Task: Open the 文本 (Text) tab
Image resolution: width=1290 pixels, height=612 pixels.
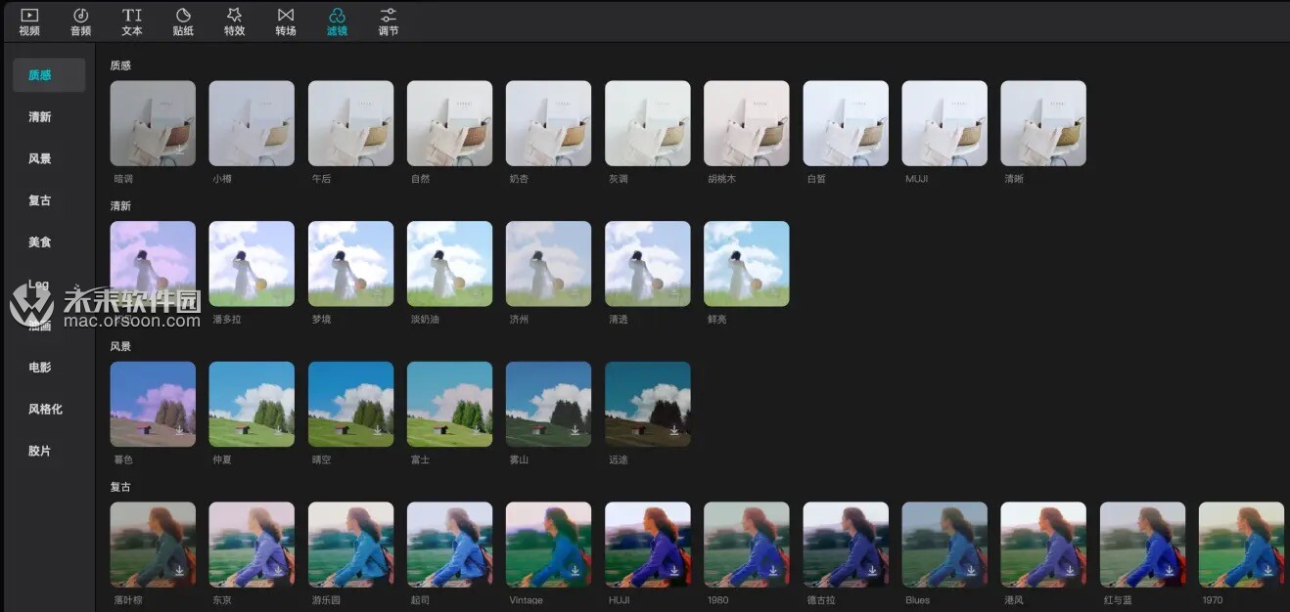Action: coord(132,22)
